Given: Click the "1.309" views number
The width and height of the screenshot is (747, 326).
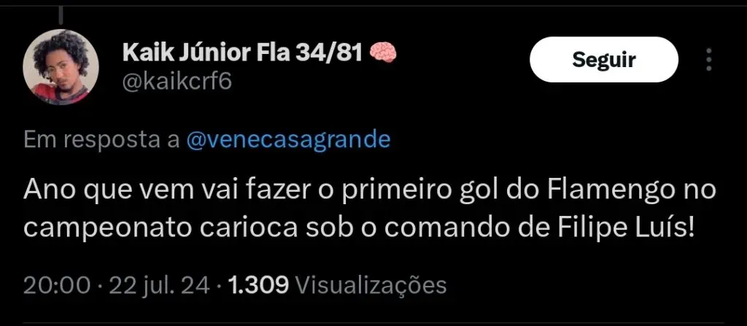Looking at the screenshot, I should [259, 285].
